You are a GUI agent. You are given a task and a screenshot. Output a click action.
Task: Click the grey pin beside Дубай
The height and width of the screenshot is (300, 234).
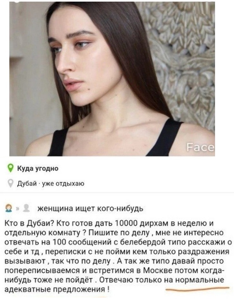(x=11, y=183)
